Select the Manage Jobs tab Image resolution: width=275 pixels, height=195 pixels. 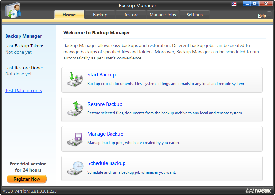pyautogui.click(x=163, y=15)
